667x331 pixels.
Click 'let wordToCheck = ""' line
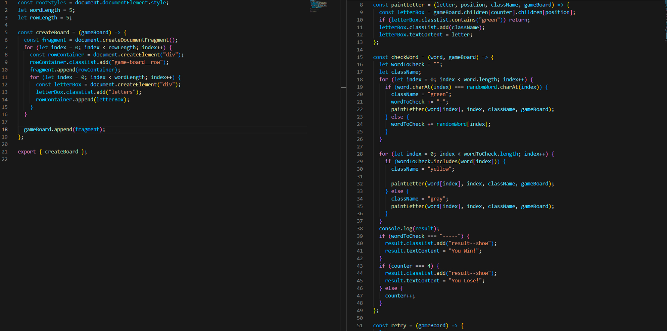click(x=411, y=64)
